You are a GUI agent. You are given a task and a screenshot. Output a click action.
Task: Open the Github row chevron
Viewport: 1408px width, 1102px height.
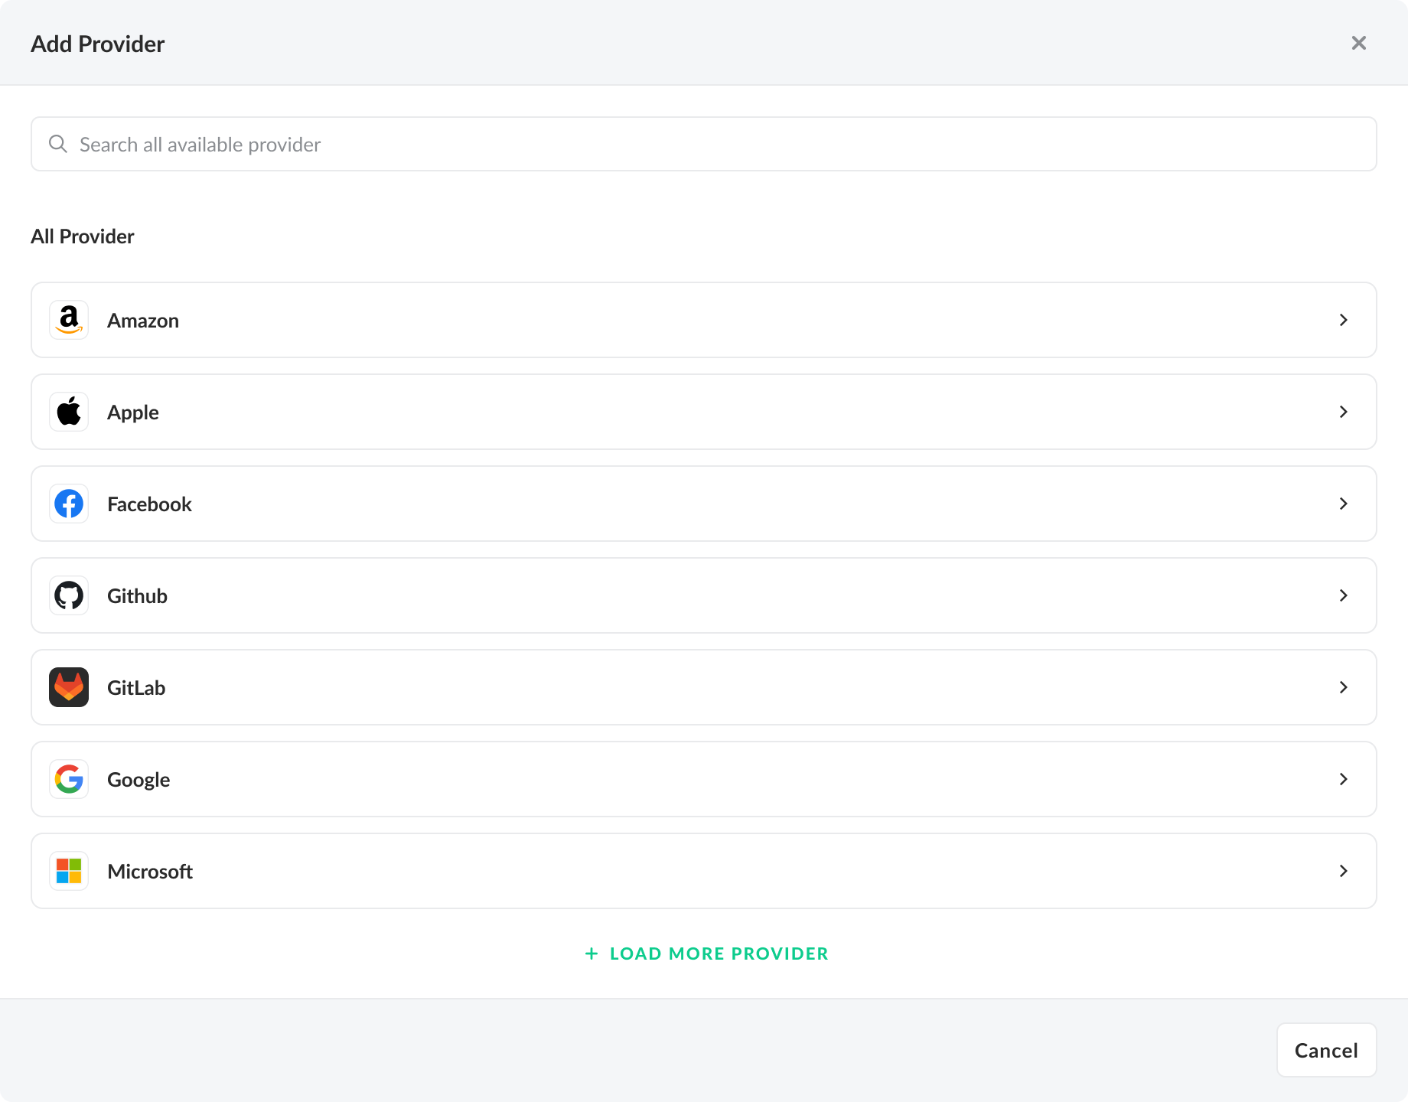coord(1343,595)
